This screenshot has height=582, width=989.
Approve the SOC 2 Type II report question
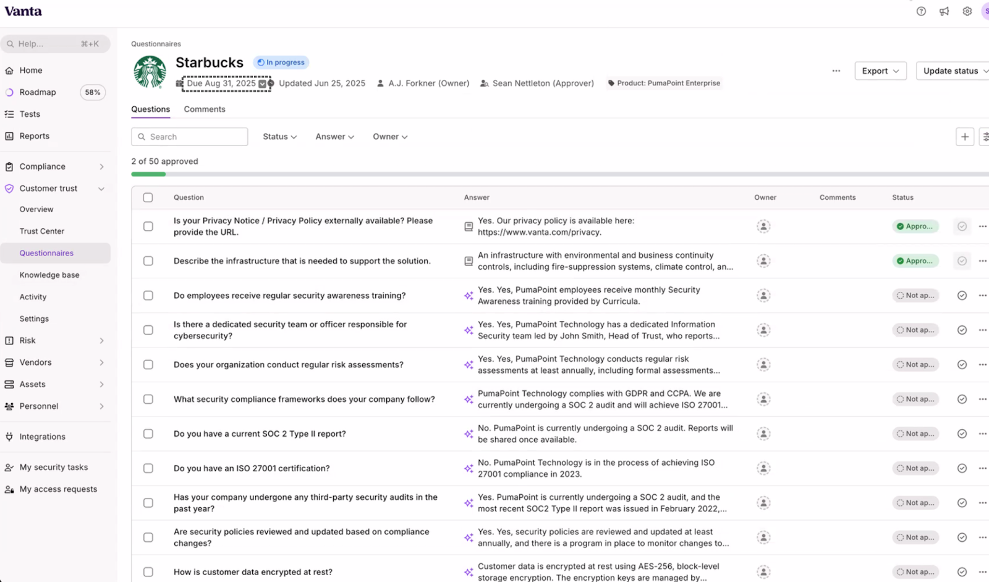(962, 434)
